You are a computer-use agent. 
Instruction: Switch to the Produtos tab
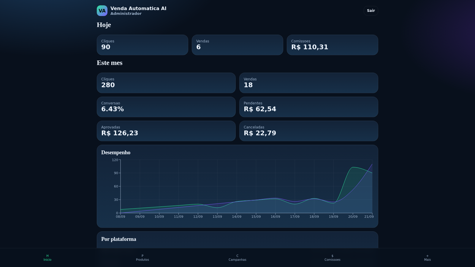[142, 258]
